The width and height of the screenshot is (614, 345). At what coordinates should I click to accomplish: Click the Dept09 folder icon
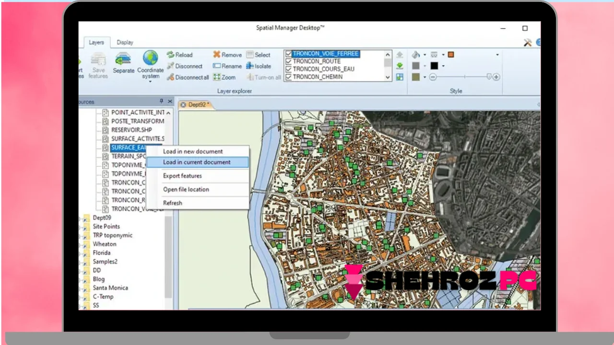point(86,218)
